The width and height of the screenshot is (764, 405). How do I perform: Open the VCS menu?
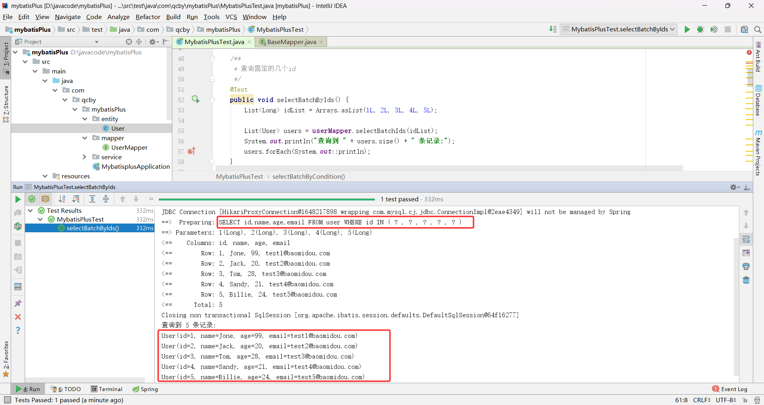231,17
